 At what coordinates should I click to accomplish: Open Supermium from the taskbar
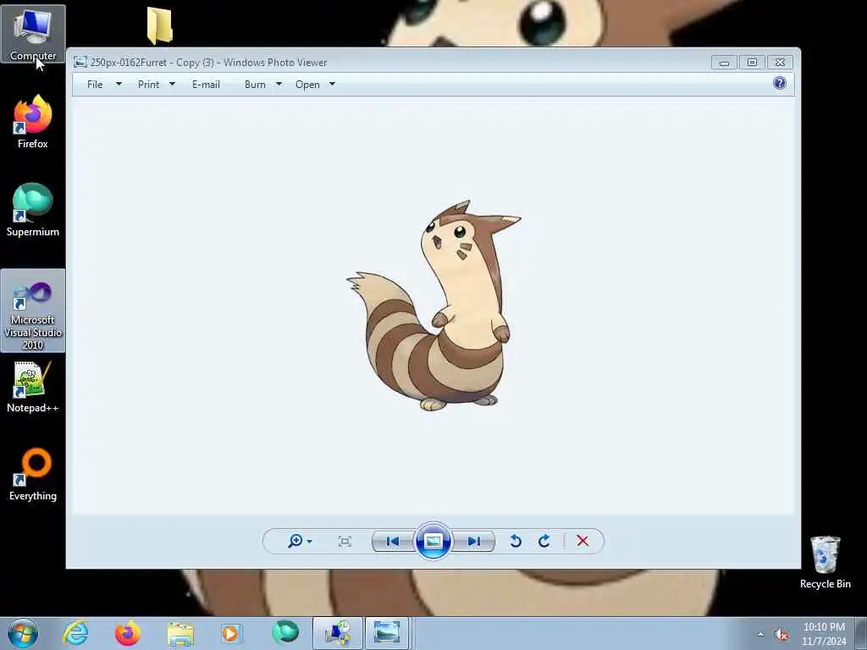(x=285, y=633)
